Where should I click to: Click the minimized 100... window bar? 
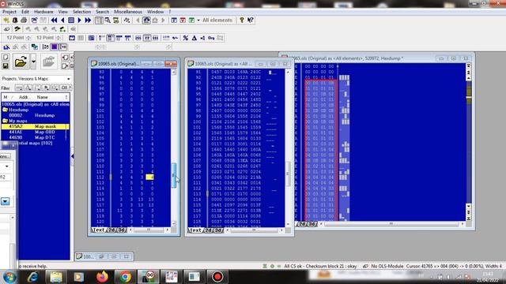[104, 256]
